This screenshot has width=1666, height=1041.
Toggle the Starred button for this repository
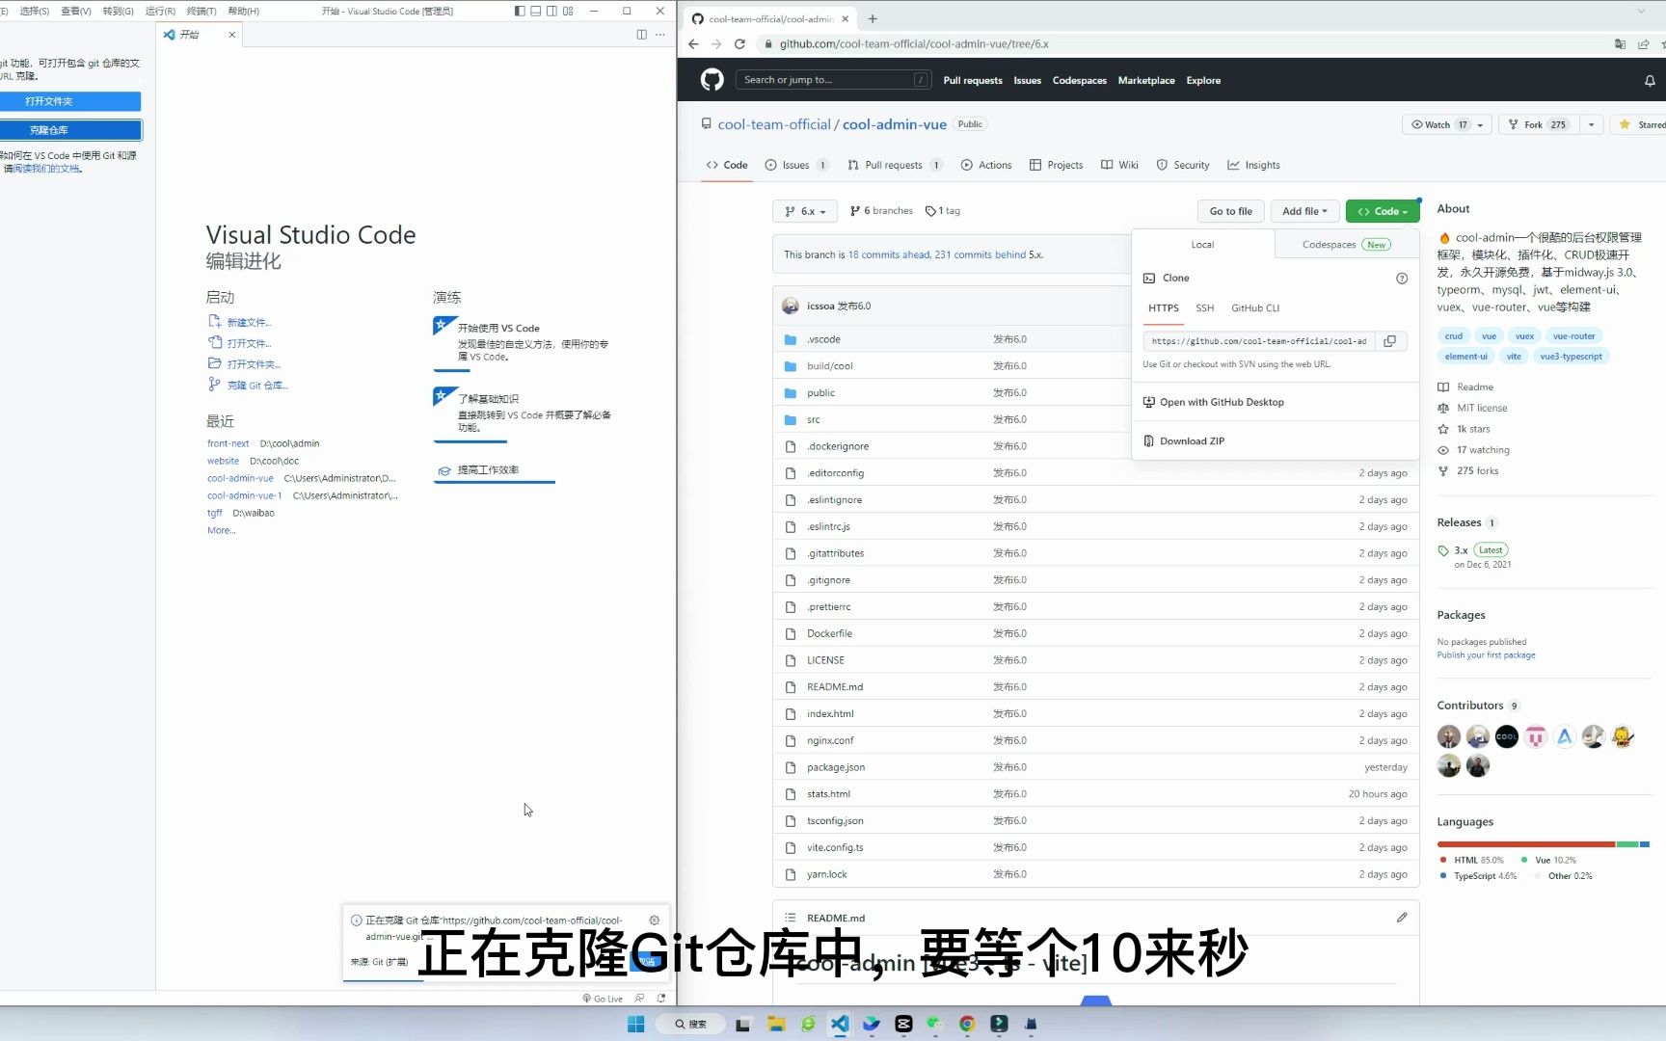tap(1642, 124)
